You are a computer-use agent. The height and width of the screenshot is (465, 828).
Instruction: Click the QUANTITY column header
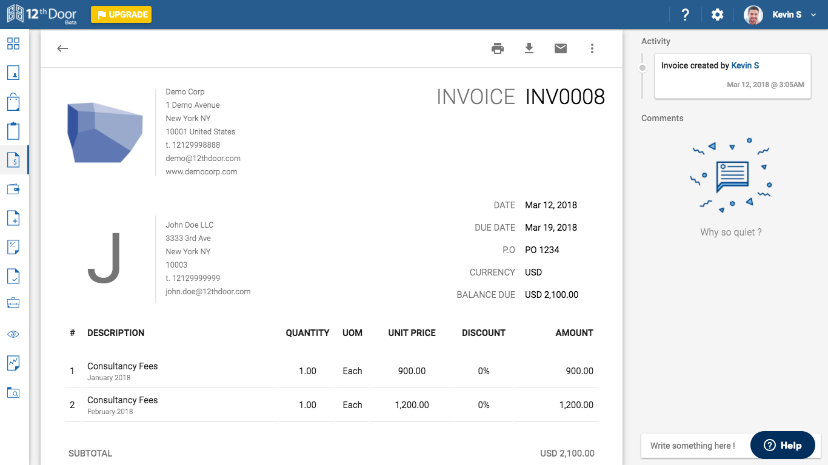[x=308, y=333]
